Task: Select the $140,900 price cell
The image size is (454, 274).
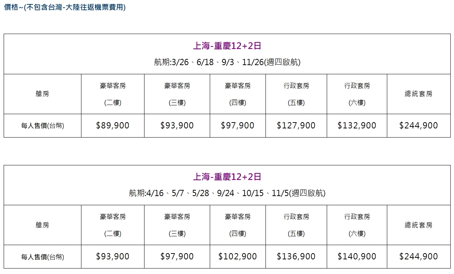Action: 357,256
